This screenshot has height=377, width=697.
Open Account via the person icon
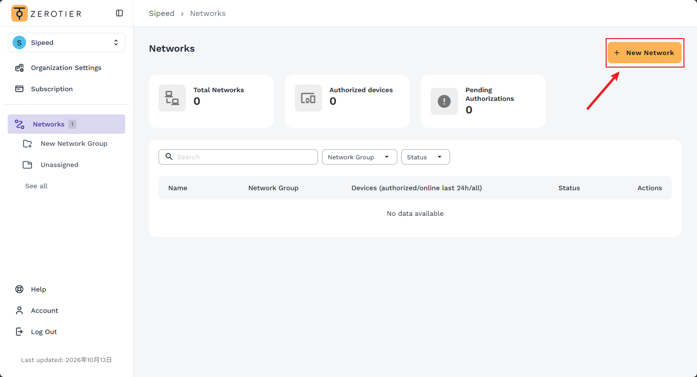19,310
